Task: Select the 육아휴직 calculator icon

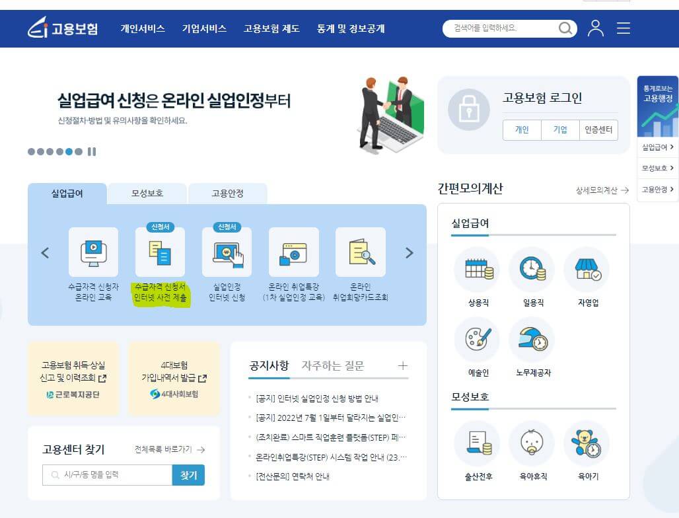Action: click(533, 443)
